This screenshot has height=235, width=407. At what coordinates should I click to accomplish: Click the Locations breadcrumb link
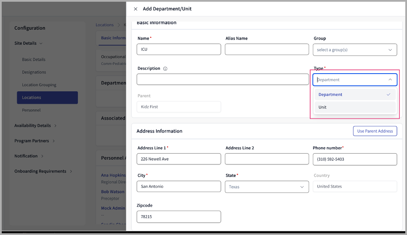(x=105, y=25)
